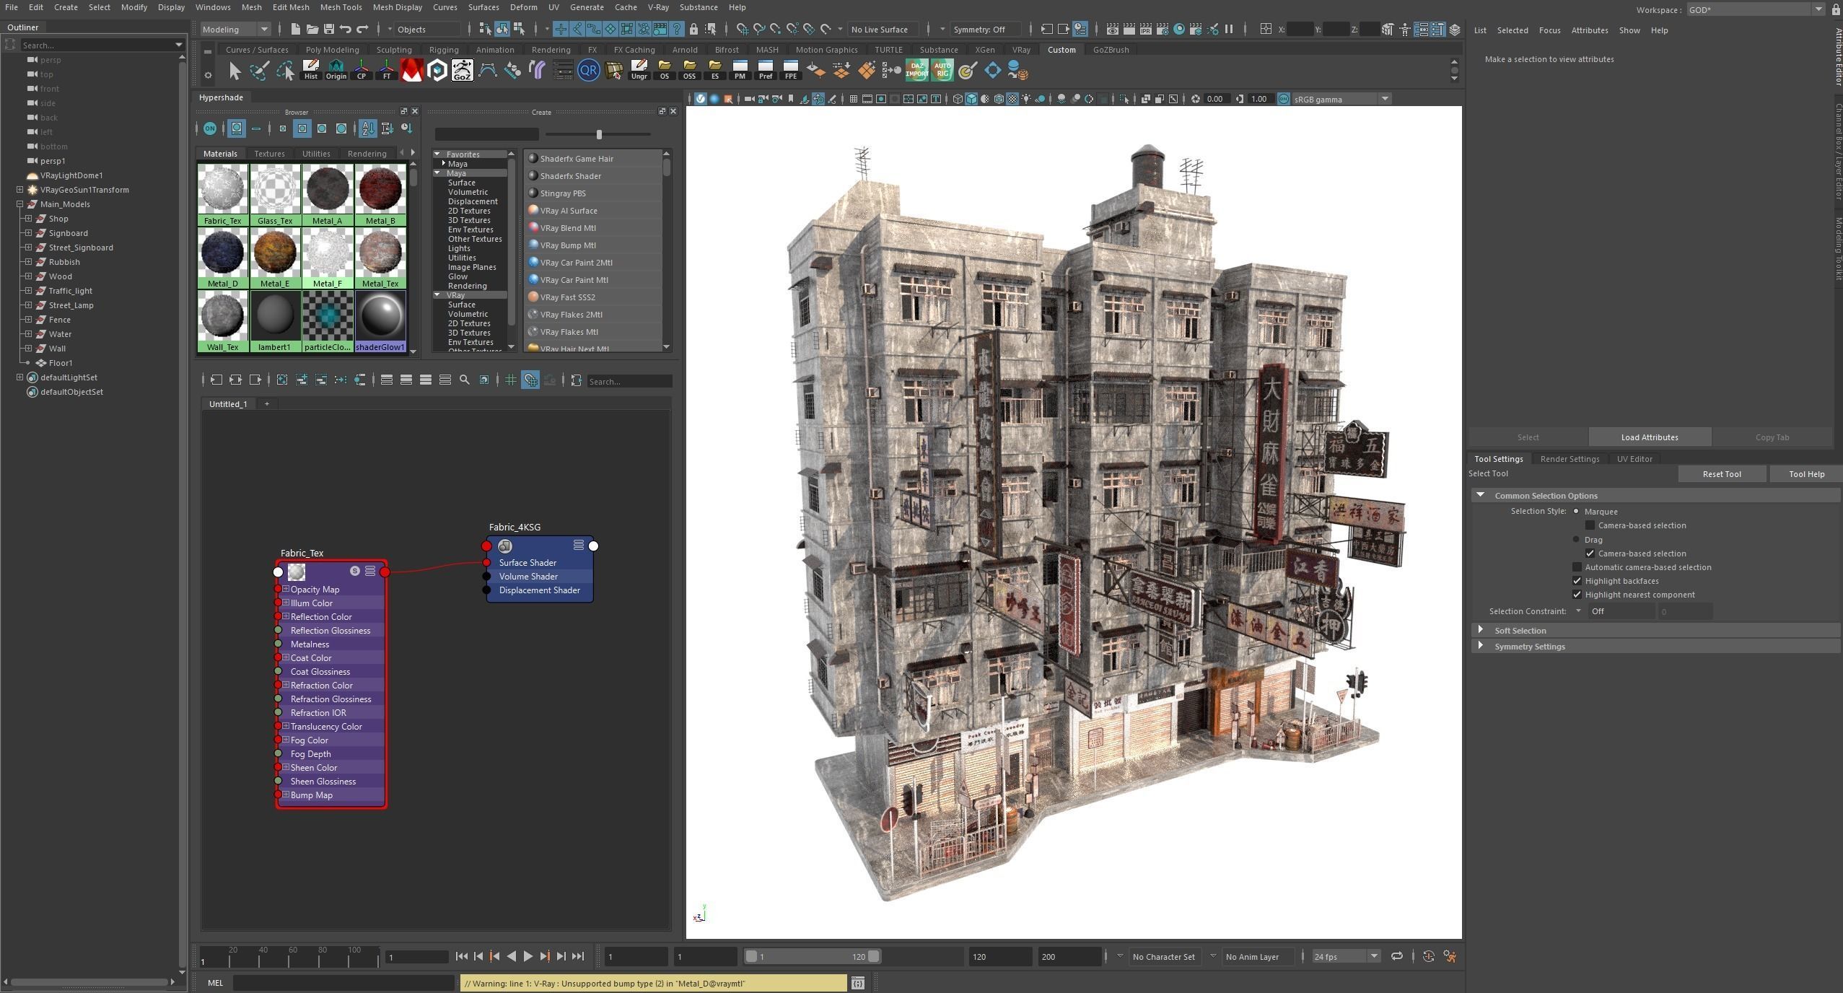Toggle Highlight nearest component checkbox

click(x=1577, y=595)
